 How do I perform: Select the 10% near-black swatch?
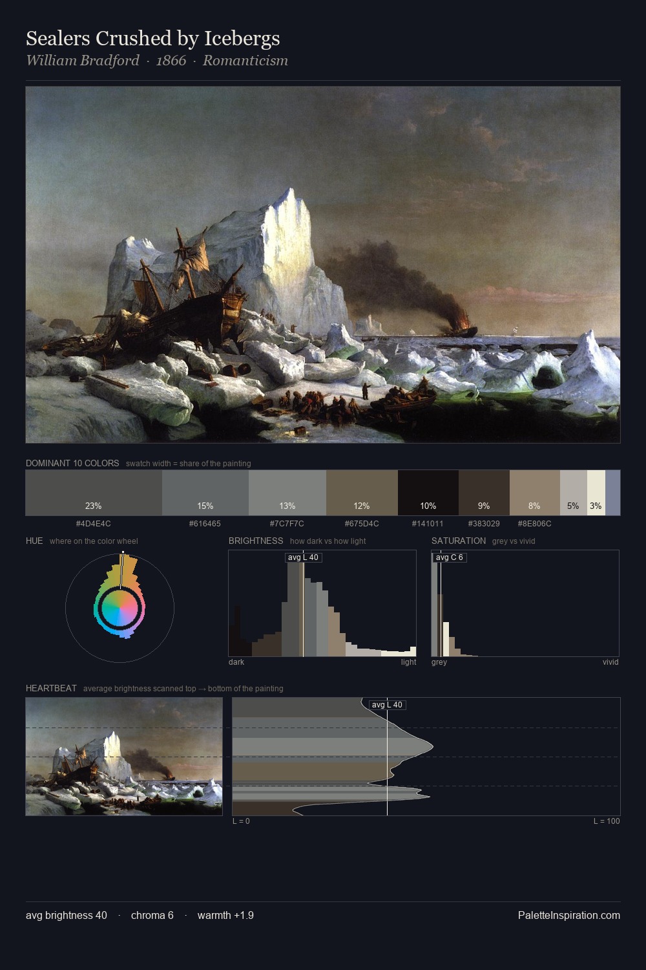pos(428,493)
